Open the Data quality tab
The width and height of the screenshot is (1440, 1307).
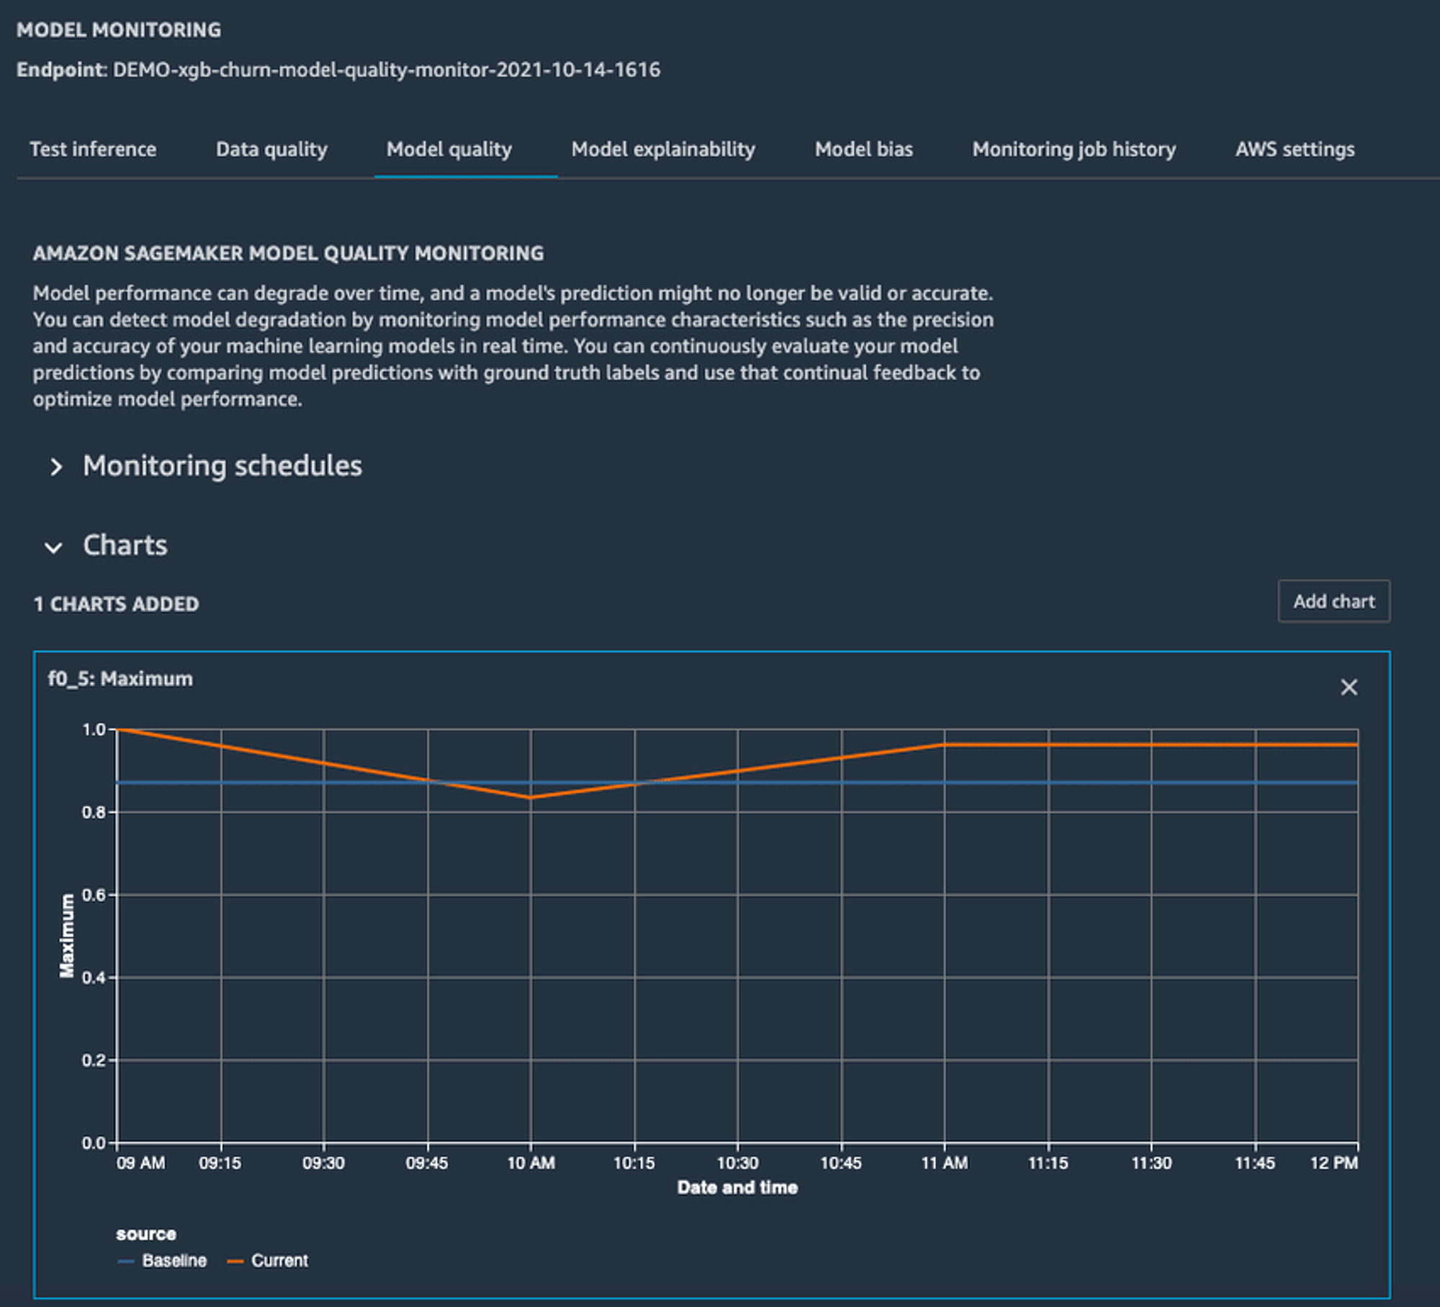click(271, 149)
